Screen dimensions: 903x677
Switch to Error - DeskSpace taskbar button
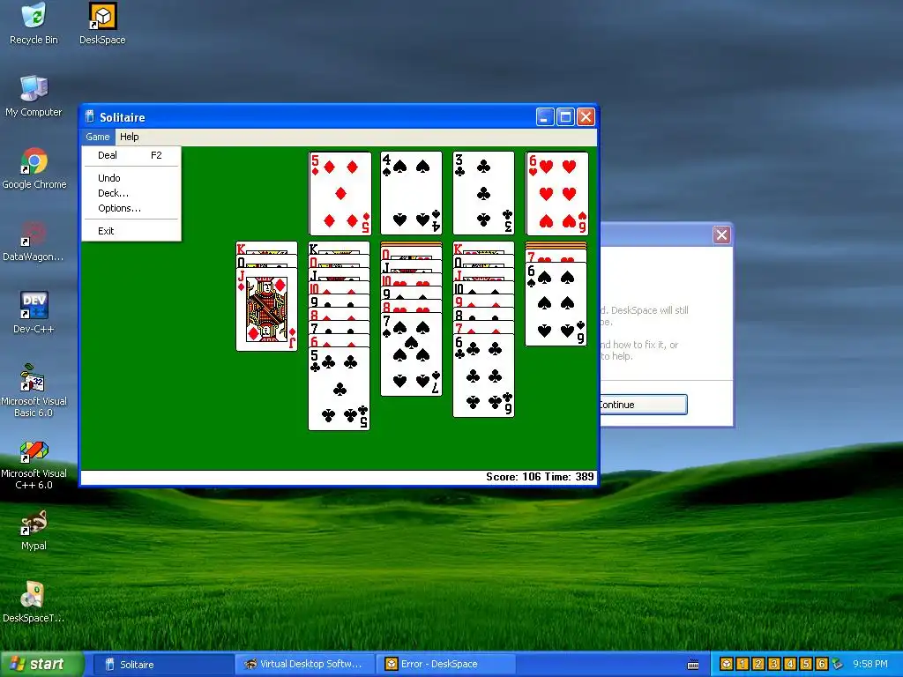[445, 664]
